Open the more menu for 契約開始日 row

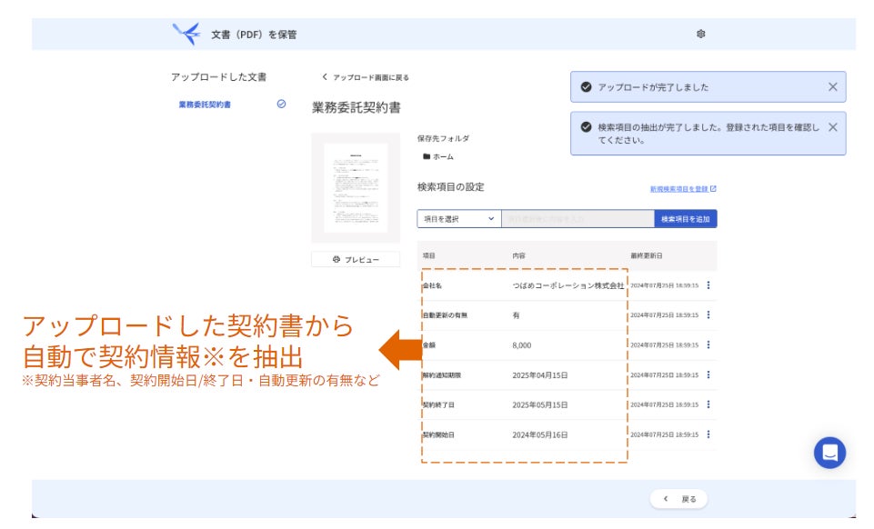point(708,434)
